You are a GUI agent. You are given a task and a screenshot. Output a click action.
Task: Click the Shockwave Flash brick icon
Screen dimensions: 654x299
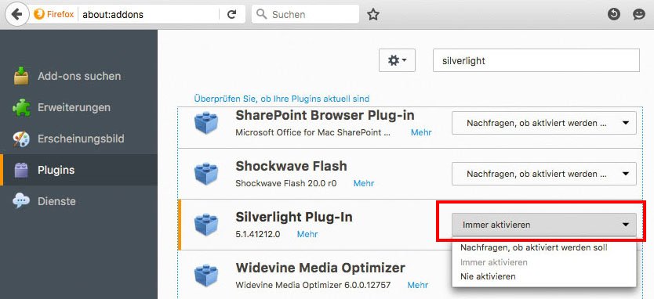coord(206,173)
